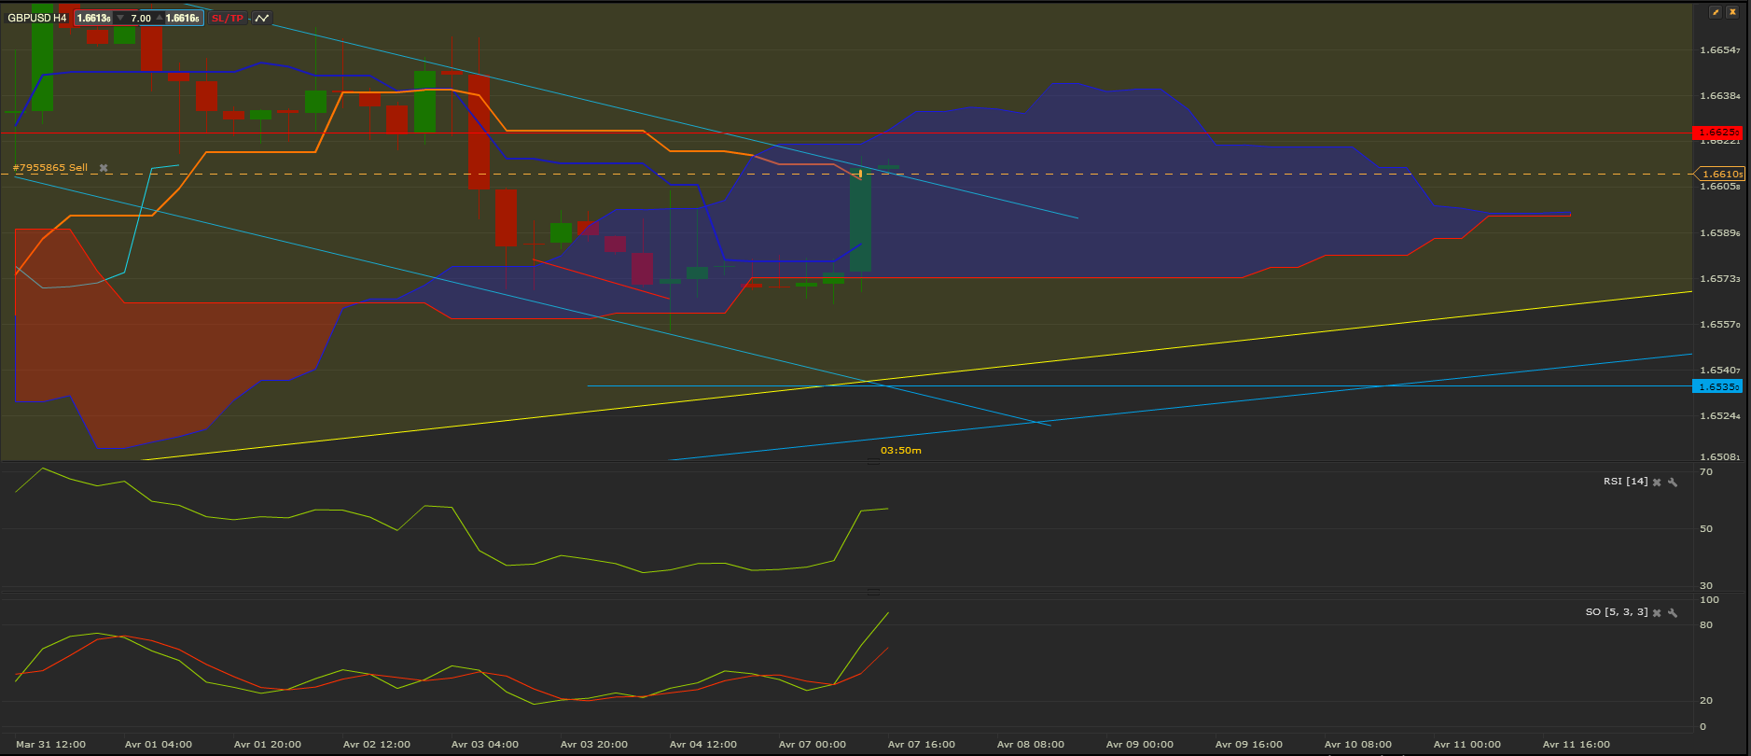Click the 7.00 volume field

[x=140, y=18]
